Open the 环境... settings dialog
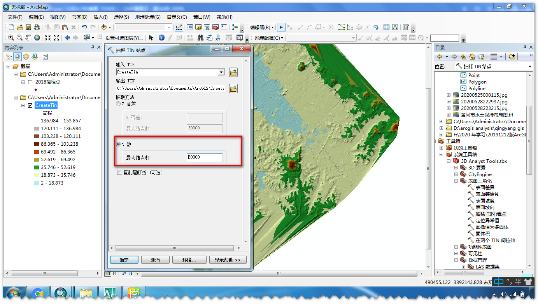 189,259
